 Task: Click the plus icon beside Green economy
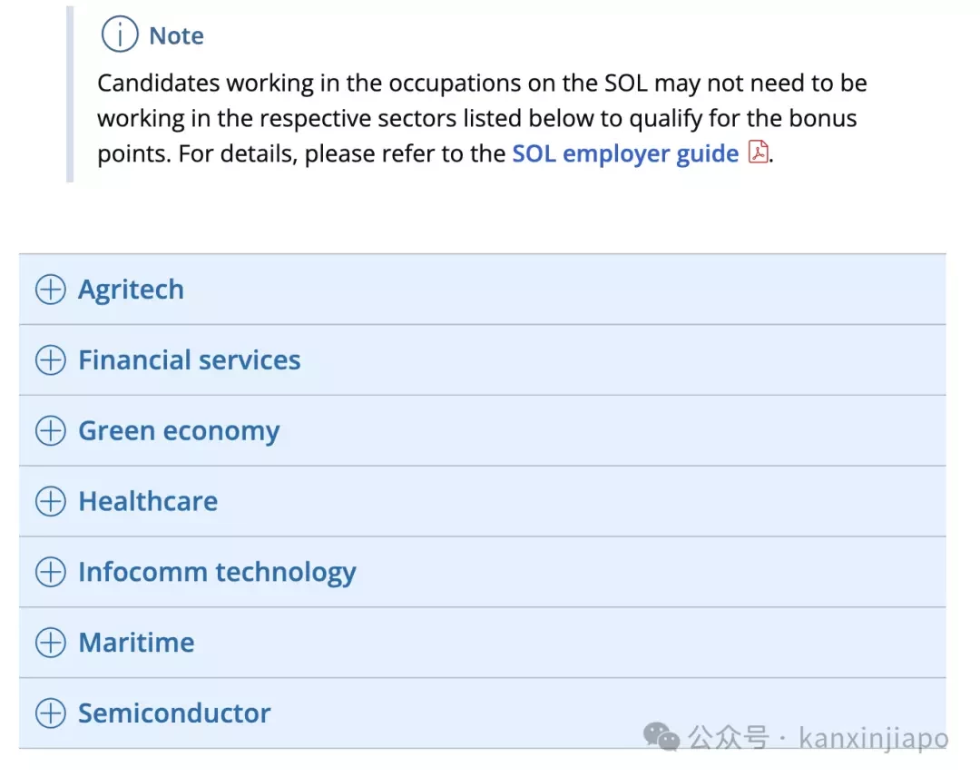tap(51, 430)
